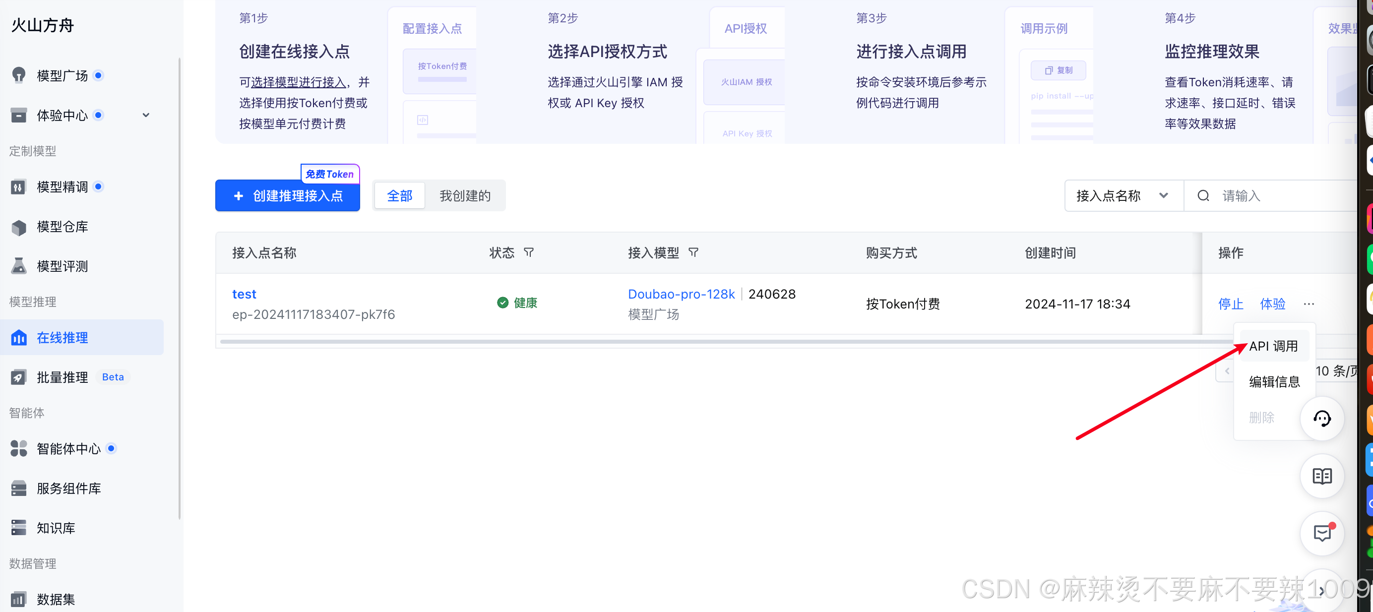This screenshot has height=612, width=1373.
Task: Open the feedback message floating icon
Action: pos(1321,533)
